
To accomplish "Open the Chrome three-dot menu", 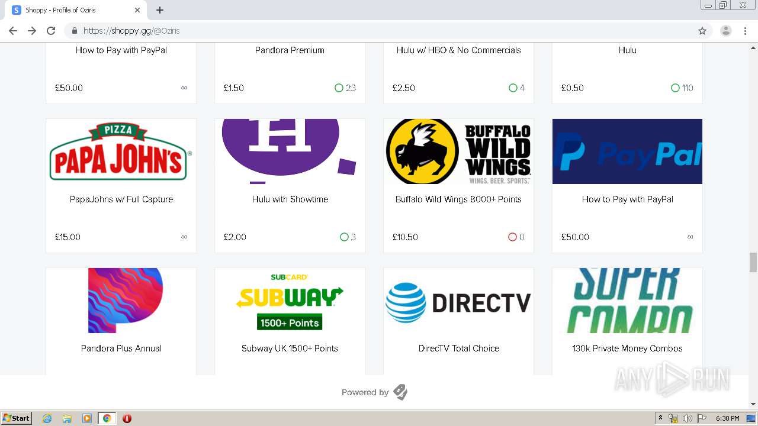I will [745, 31].
